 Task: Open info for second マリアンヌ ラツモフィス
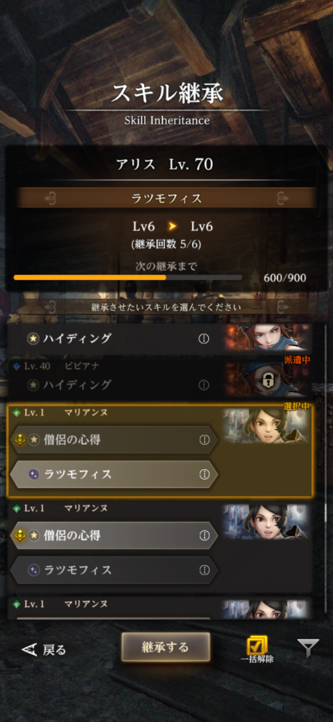[x=204, y=570]
